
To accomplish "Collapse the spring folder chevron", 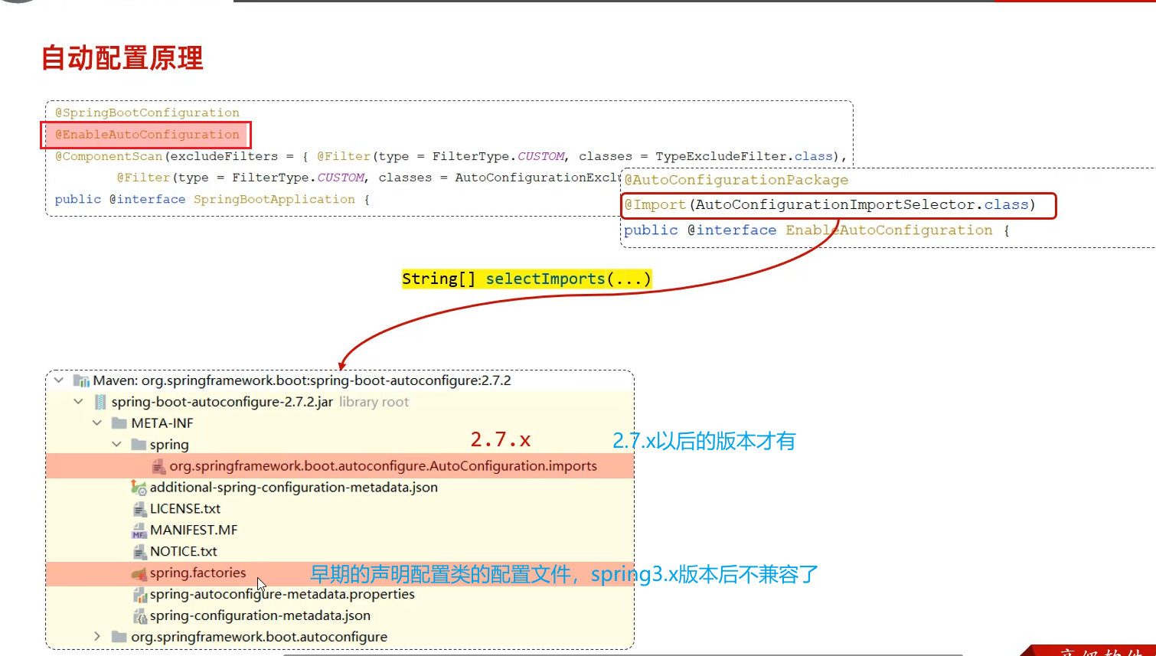I will click(116, 445).
